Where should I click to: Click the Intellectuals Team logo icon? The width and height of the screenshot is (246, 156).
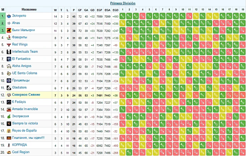tap(9, 52)
